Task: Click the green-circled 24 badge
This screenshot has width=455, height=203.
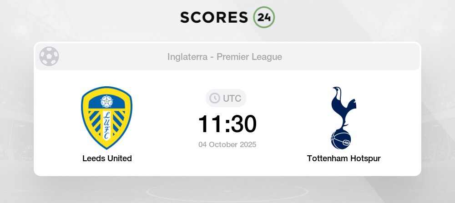Action: (264, 17)
